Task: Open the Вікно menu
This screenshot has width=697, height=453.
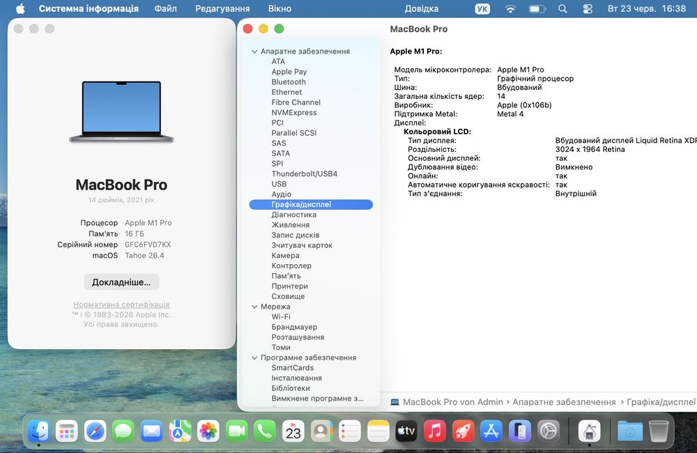Action: click(x=279, y=8)
